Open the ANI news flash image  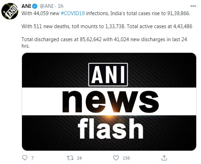click(109, 102)
